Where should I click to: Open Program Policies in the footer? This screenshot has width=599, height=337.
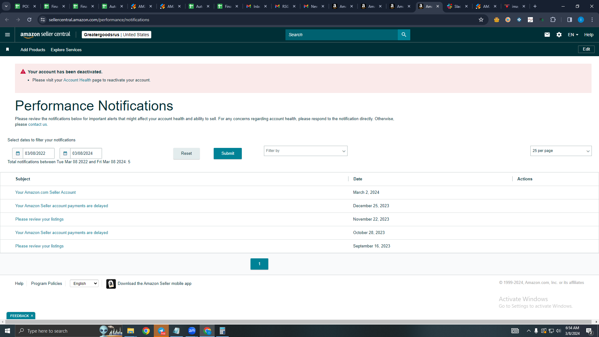(46, 284)
